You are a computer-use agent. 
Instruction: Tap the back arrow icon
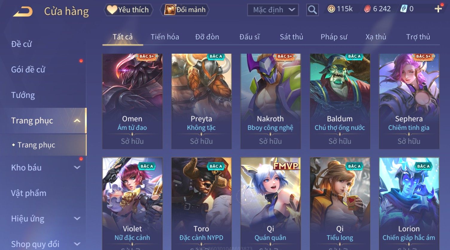[23, 11]
